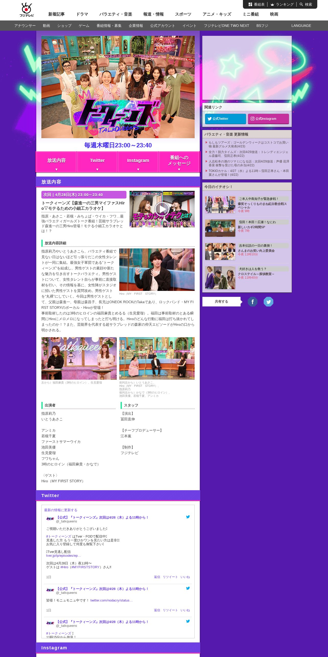Open the 報道・情報 menu

coord(154,14)
